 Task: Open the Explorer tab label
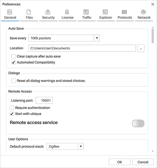coord(106,18)
